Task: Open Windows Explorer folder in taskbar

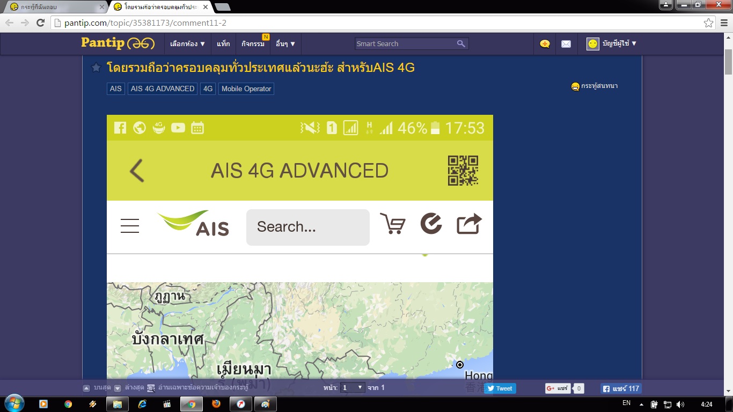Action: pyautogui.click(x=118, y=404)
